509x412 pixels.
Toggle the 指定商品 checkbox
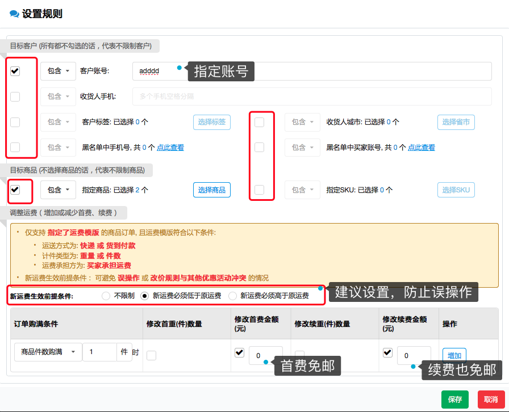pos(15,190)
